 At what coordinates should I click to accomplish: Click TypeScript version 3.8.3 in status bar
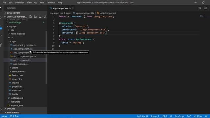pos(189,116)
